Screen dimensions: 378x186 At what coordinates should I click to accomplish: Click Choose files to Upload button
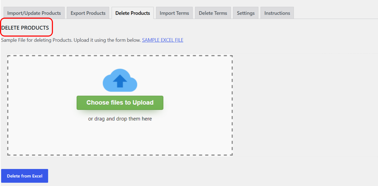tap(120, 103)
